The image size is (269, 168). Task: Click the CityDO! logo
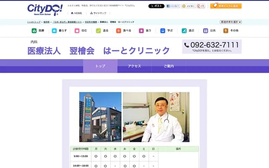pyautogui.click(x=45, y=10)
